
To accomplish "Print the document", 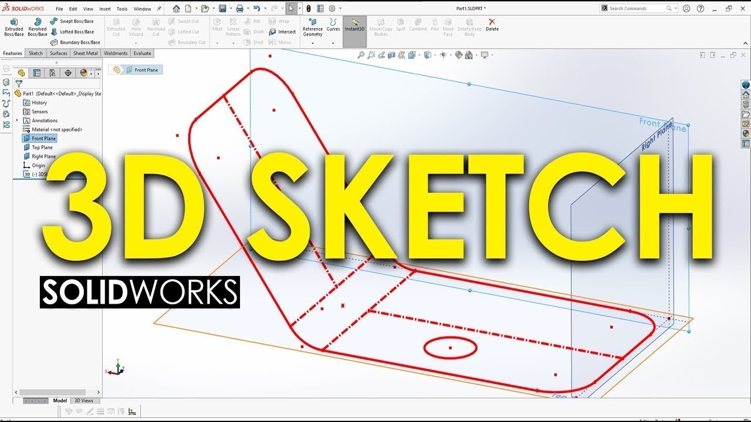I will coord(239,8).
